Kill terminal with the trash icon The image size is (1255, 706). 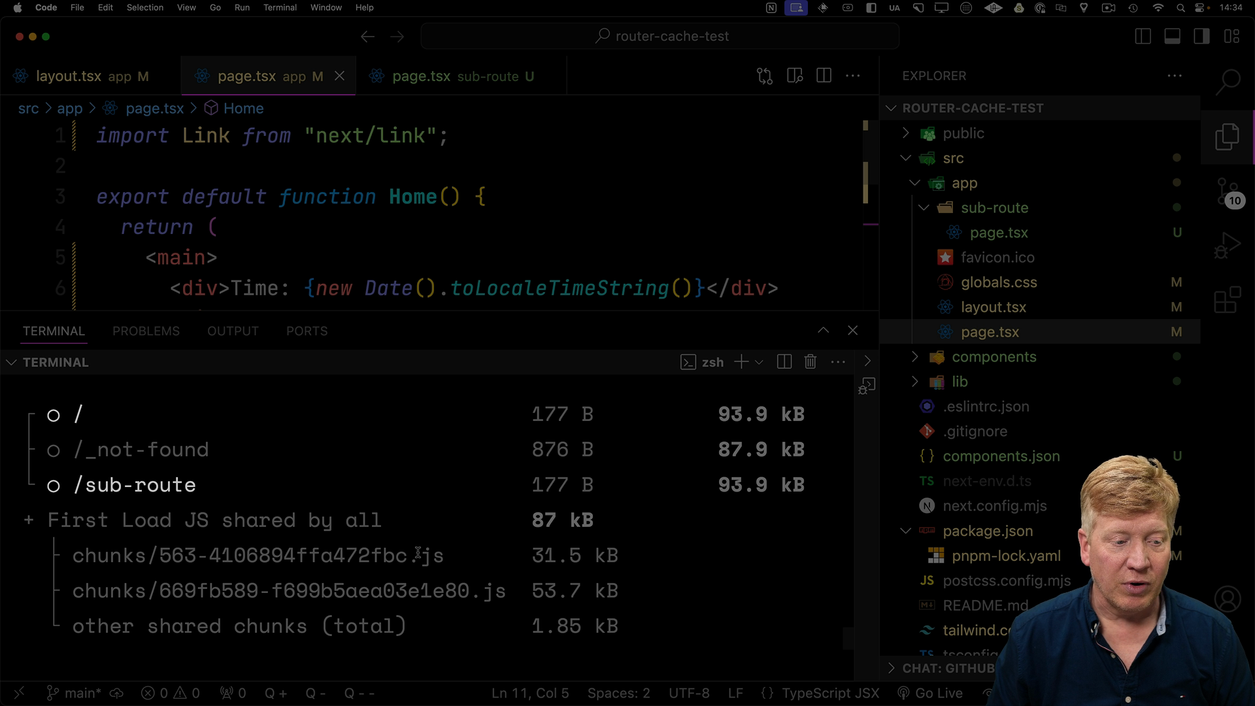click(811, 362)
